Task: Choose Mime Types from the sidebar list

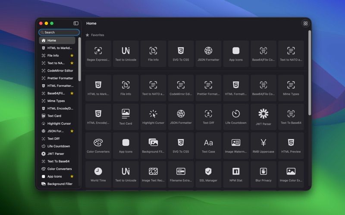Action: 56,101
